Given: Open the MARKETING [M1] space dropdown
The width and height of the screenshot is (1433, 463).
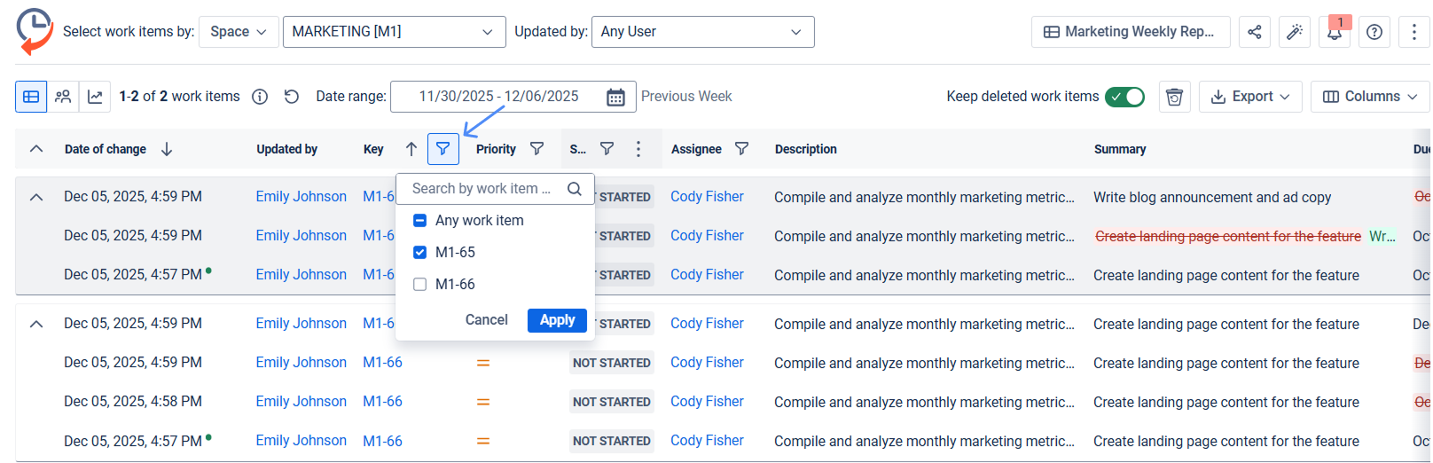Looking at the screenshot, I should point(394,32).
